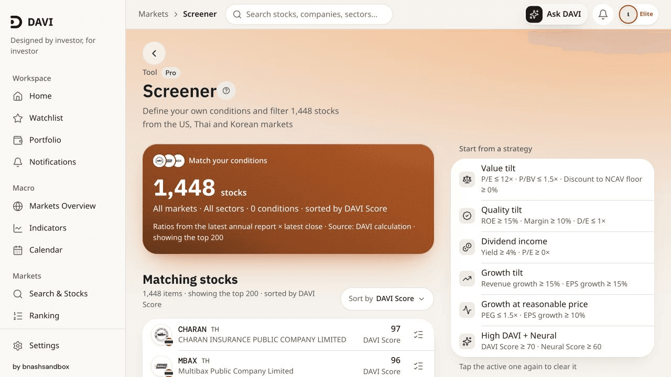
Task: Open the Ask DAVI assistant button
Action: 556,14
